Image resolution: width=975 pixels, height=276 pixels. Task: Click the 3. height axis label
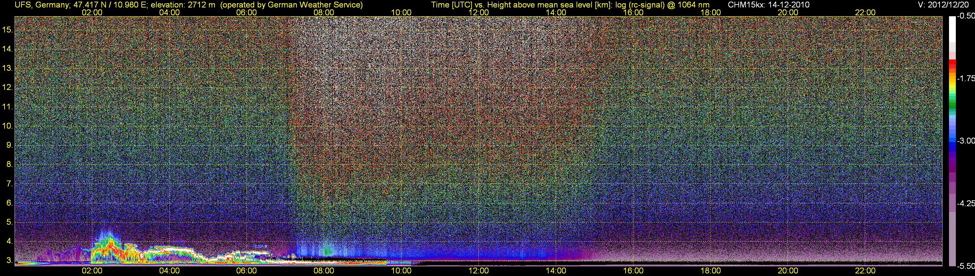coord(9,261)
